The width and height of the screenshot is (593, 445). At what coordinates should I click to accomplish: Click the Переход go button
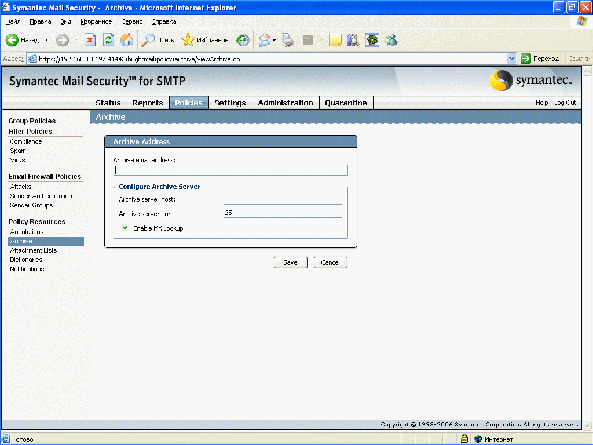(x=540, y=59)
